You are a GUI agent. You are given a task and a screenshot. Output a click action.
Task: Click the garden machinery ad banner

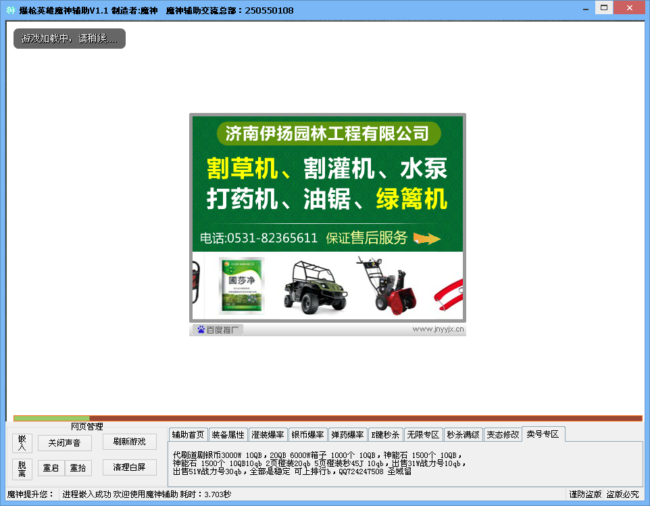(x=328, y=218)
